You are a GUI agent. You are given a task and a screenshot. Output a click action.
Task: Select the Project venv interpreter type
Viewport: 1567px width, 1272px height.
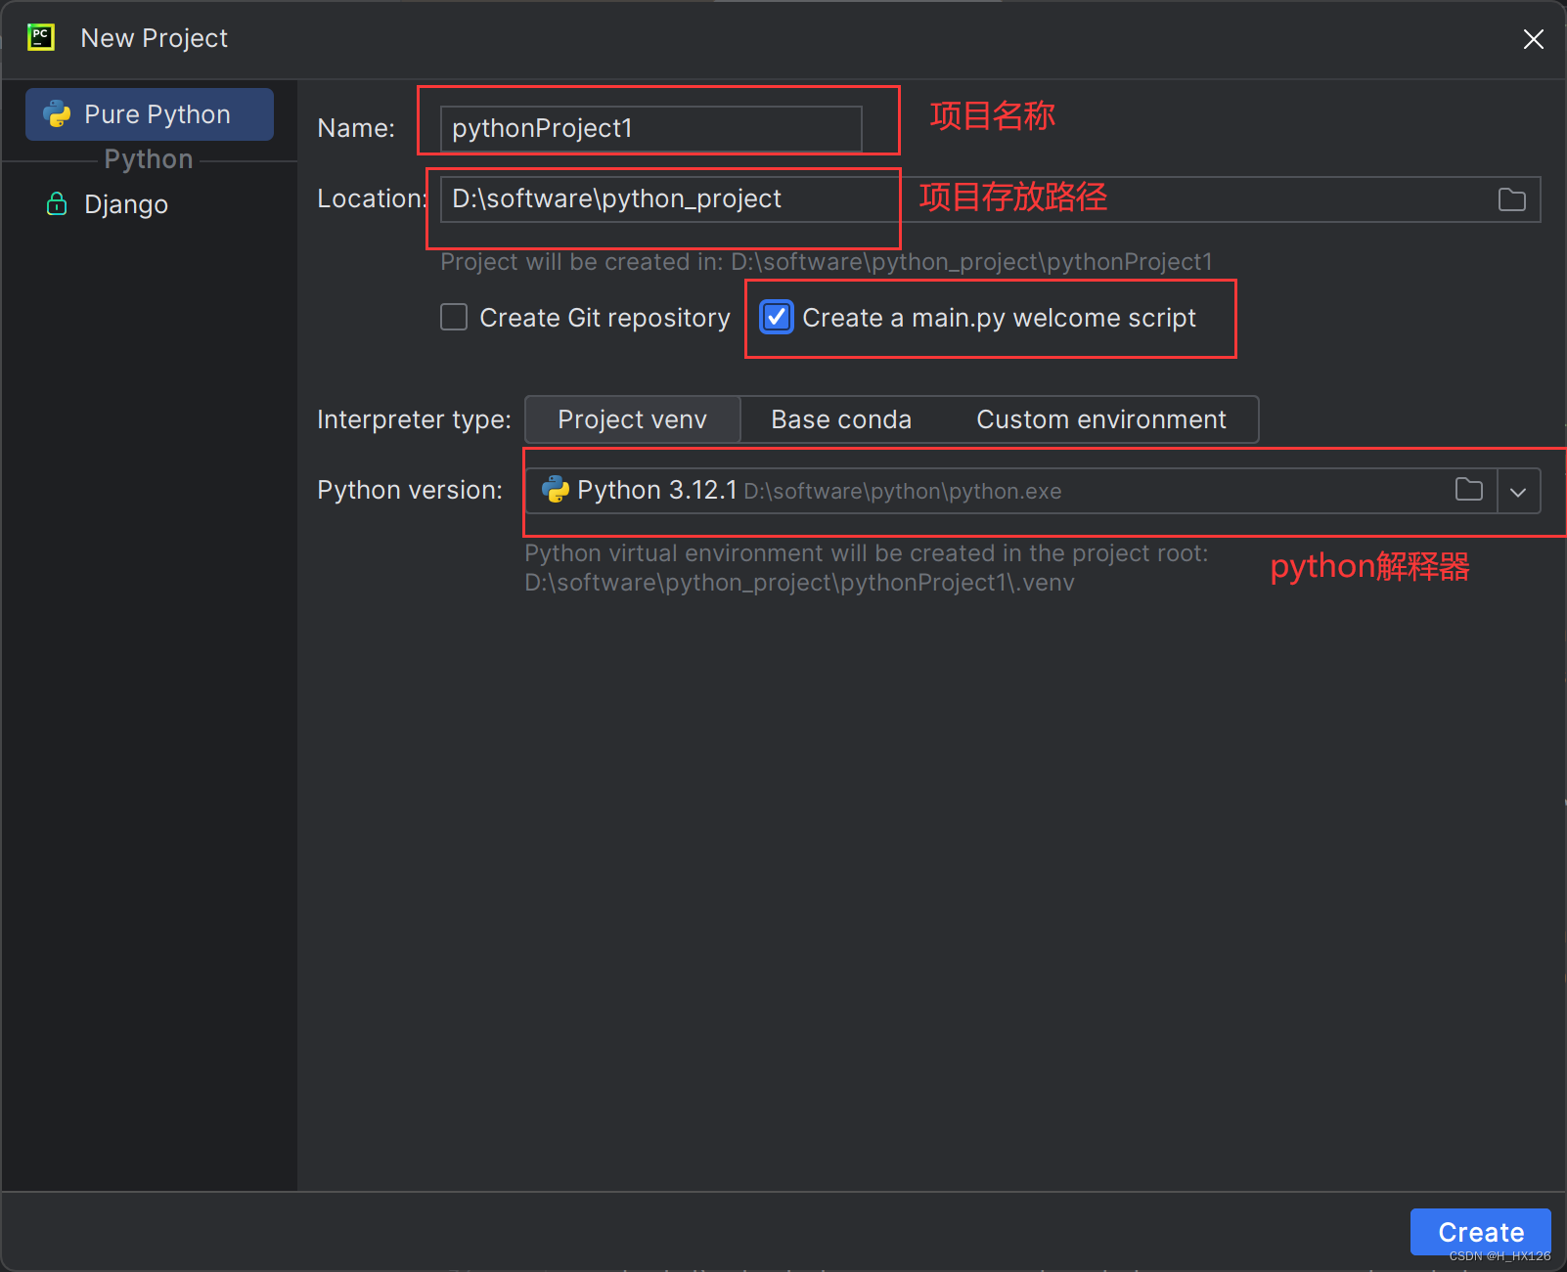point(632,419)
